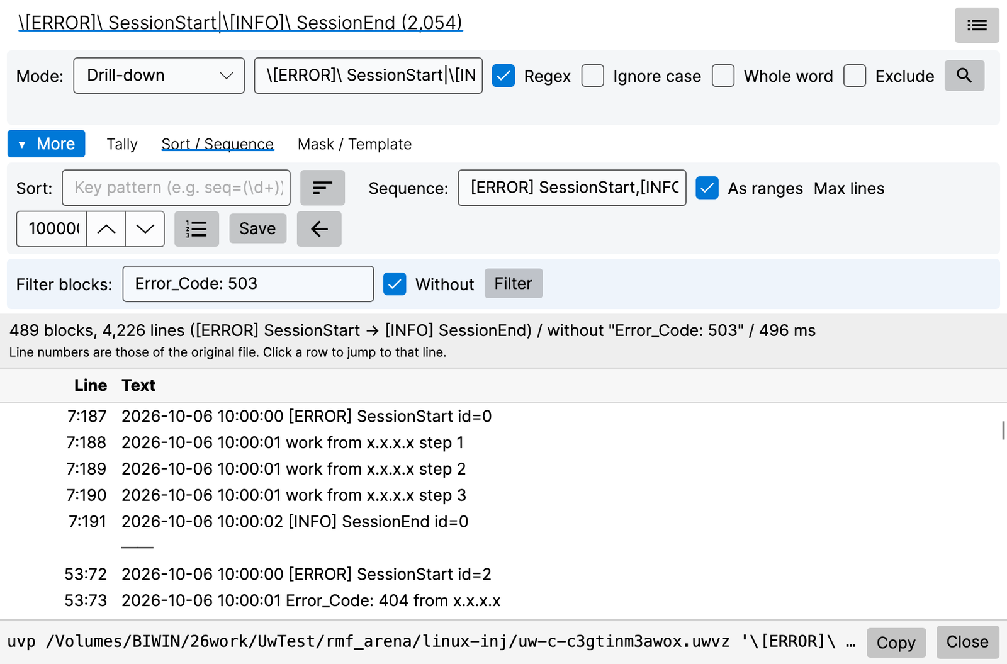The width and height of the screenshot is (1007, 664).
Task: Jump to row 7:191 SessionEnd id=0
Action: click(503, 522)
